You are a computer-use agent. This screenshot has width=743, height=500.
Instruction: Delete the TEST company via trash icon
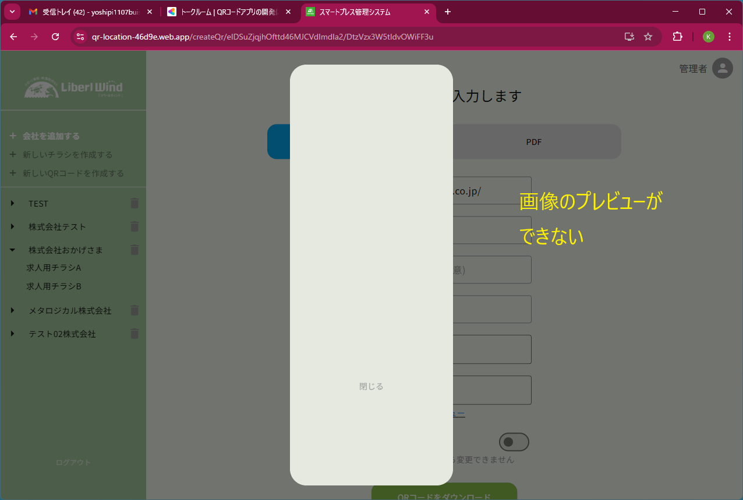135,203
